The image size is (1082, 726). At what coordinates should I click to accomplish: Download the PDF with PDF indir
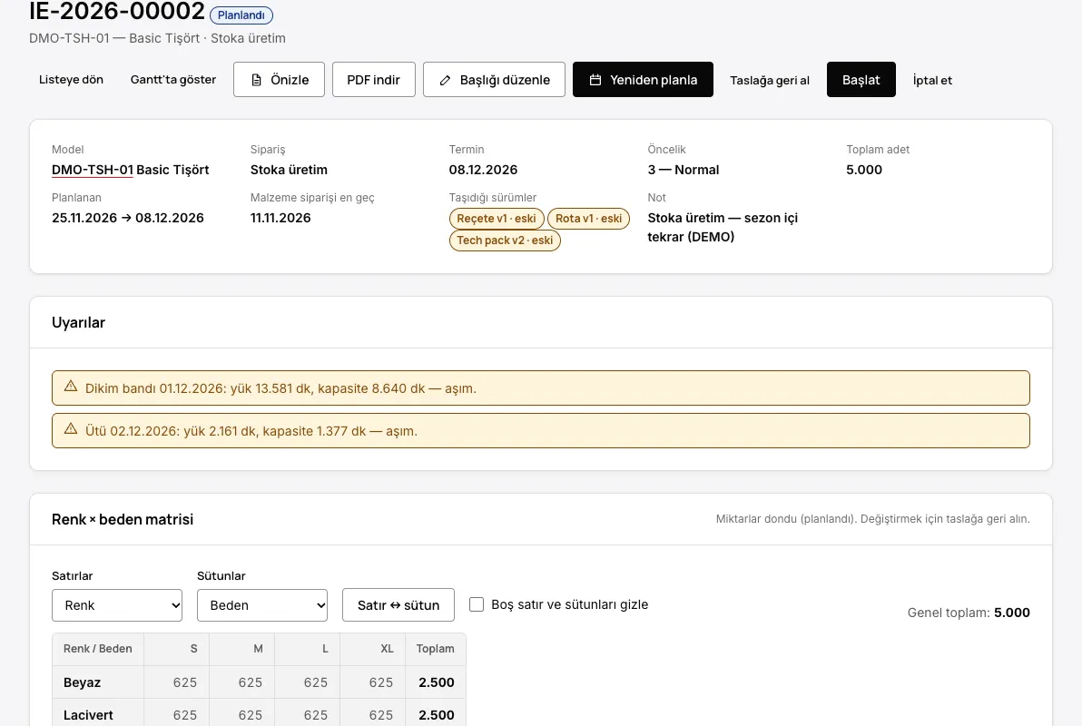(x=373, y=80)
